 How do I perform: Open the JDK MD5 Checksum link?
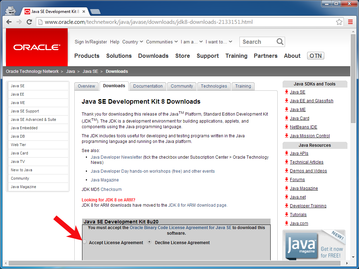coord(111,189)
